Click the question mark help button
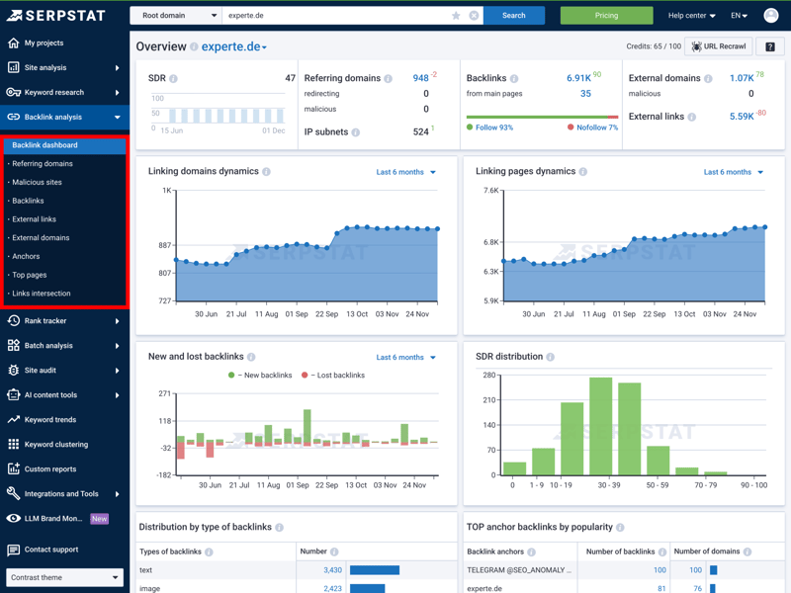This screenshot has height=593, width=791. (770, 46)
